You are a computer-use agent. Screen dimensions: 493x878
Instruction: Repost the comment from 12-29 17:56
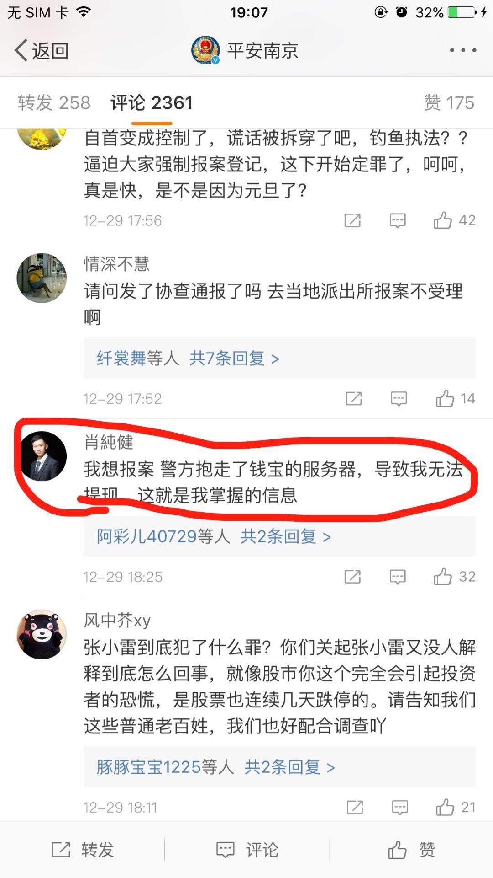pyautogui.click(x=352, y=220)
